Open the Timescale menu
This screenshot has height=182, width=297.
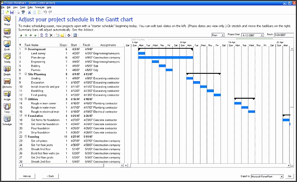coord(39,7)
